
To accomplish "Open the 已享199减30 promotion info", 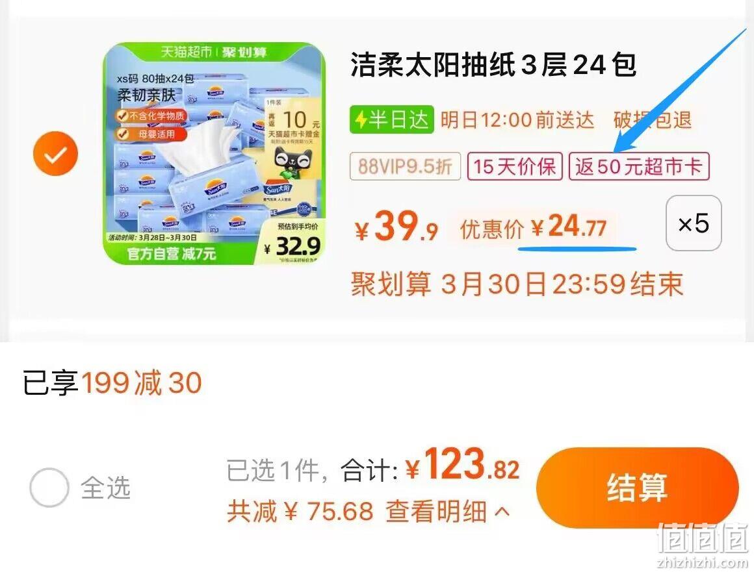I will click(x=112, y=383).
